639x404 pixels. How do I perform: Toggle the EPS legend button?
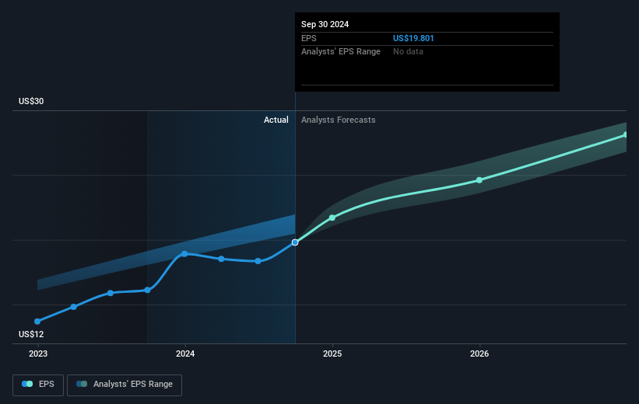38,385
